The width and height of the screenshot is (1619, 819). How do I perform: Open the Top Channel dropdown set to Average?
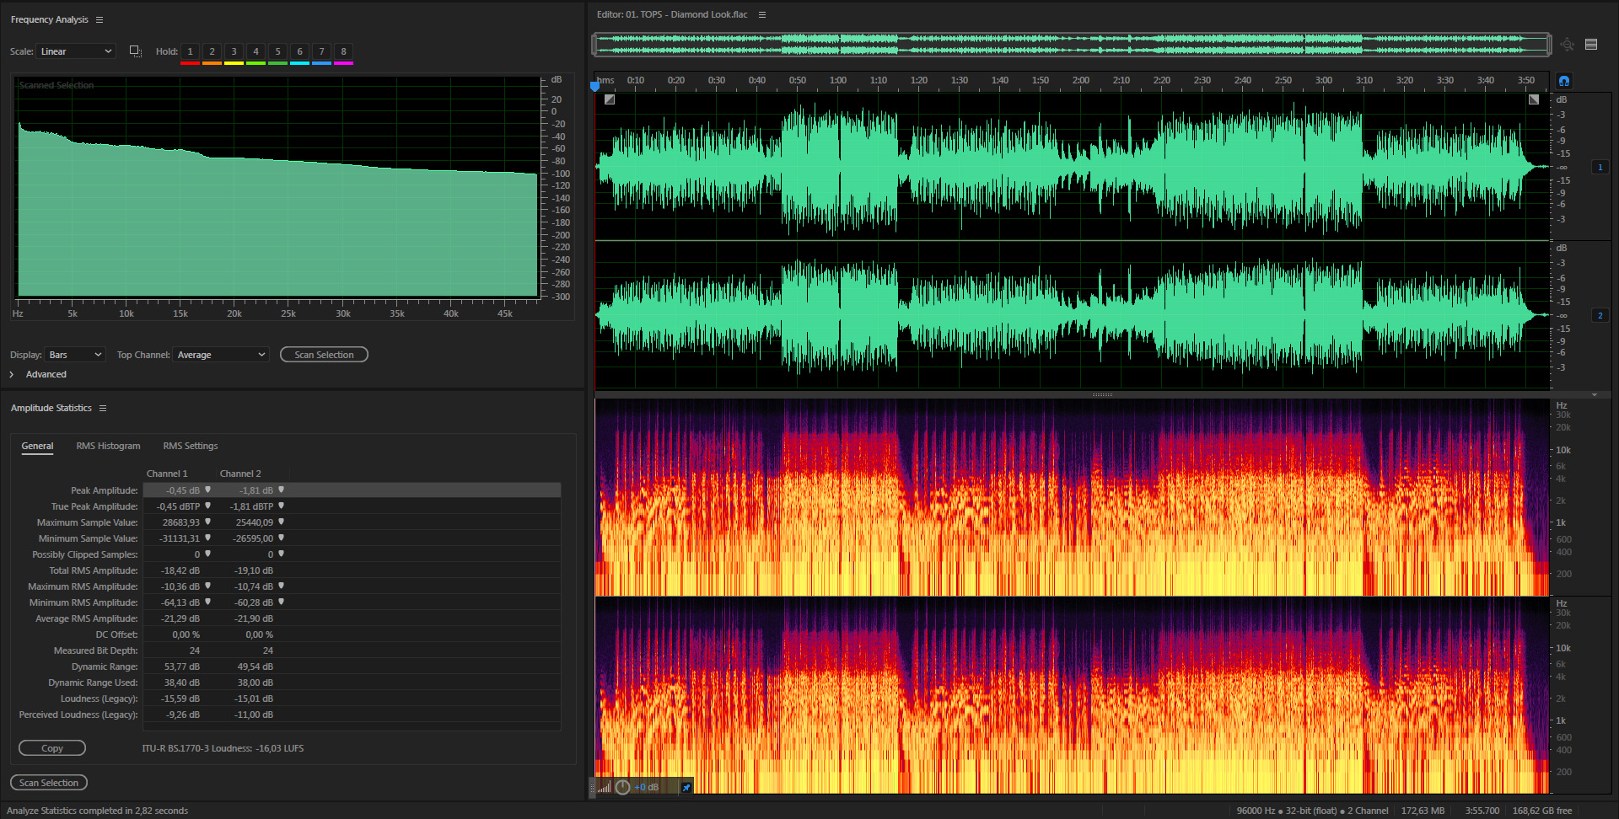point(221,355)
